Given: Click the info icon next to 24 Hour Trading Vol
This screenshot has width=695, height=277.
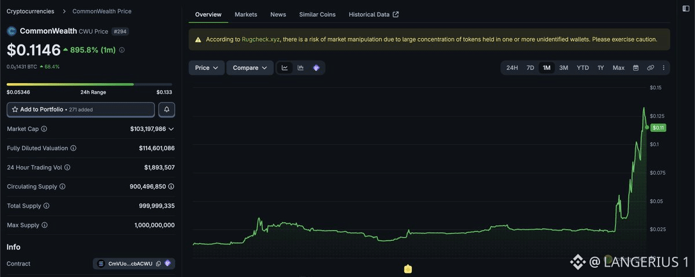Looking at the screenshot, I should [67, 167].
